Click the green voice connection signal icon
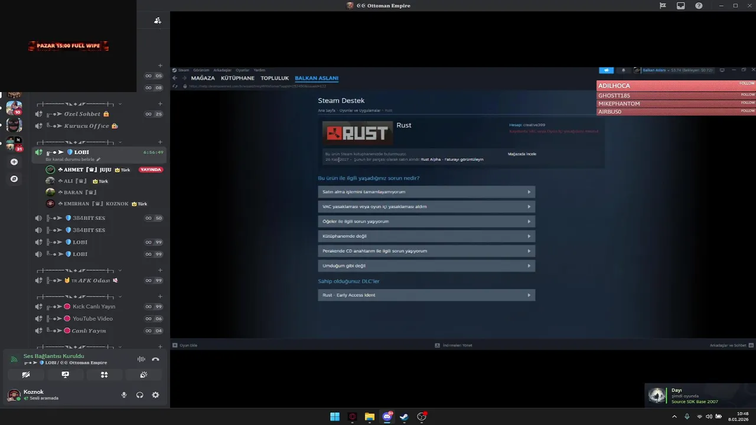This screenshot has height=425, width=756. [x=14, y=359]
